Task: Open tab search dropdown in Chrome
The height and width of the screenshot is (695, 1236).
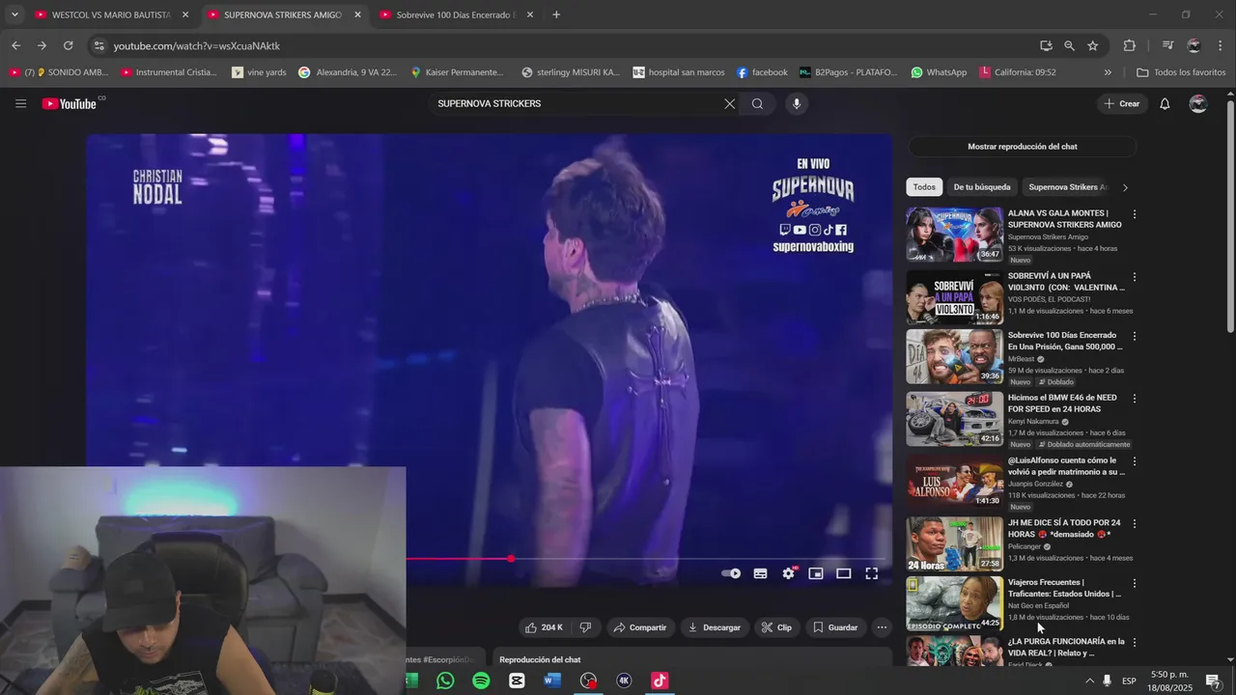Action: click(14, 14)
